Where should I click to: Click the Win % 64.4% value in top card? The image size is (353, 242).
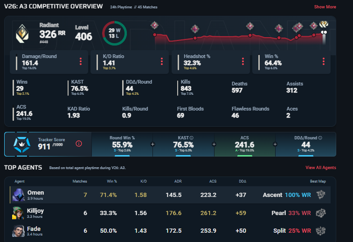point(273,63)
